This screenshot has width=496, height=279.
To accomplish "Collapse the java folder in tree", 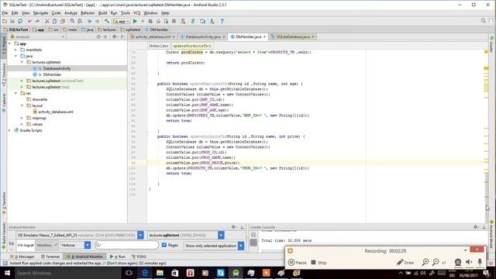I will pyautogui.click(x=15, y=56).
